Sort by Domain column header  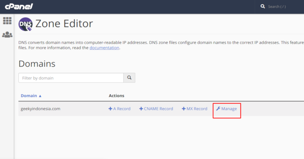[29, 96]
